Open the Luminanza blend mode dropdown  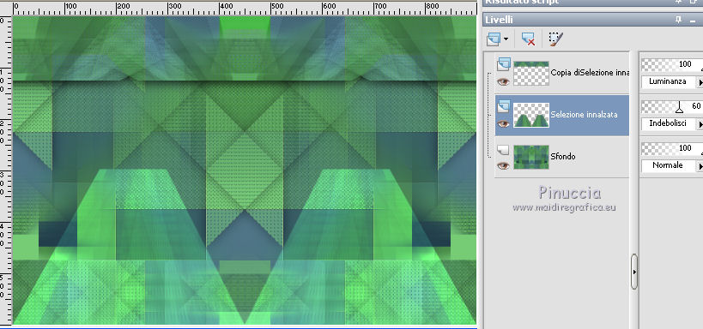click(x=700, y=82)
